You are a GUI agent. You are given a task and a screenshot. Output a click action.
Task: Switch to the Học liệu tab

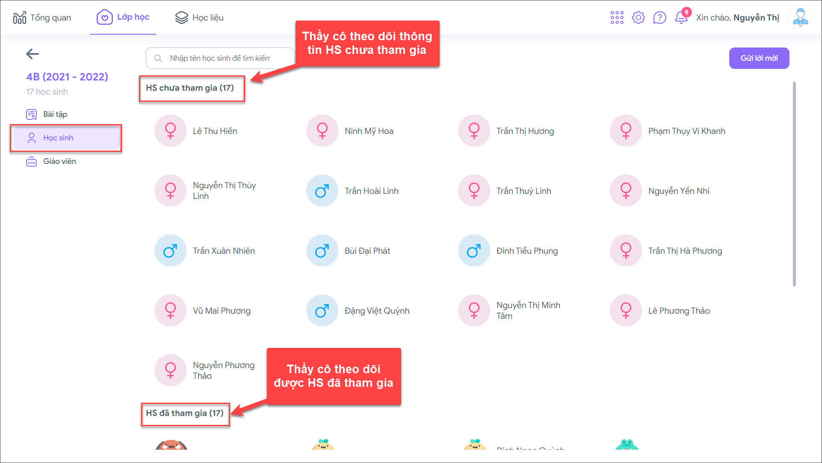pyautogui.click(x=199, y=18)
